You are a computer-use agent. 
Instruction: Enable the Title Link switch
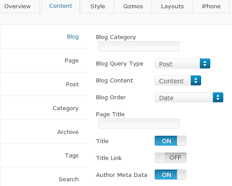(170, 158)
